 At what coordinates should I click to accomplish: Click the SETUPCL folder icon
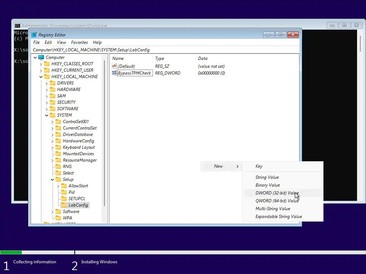click(64, 199)
